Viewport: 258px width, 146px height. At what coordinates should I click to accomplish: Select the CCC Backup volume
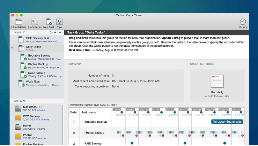[x=35, y=118]
